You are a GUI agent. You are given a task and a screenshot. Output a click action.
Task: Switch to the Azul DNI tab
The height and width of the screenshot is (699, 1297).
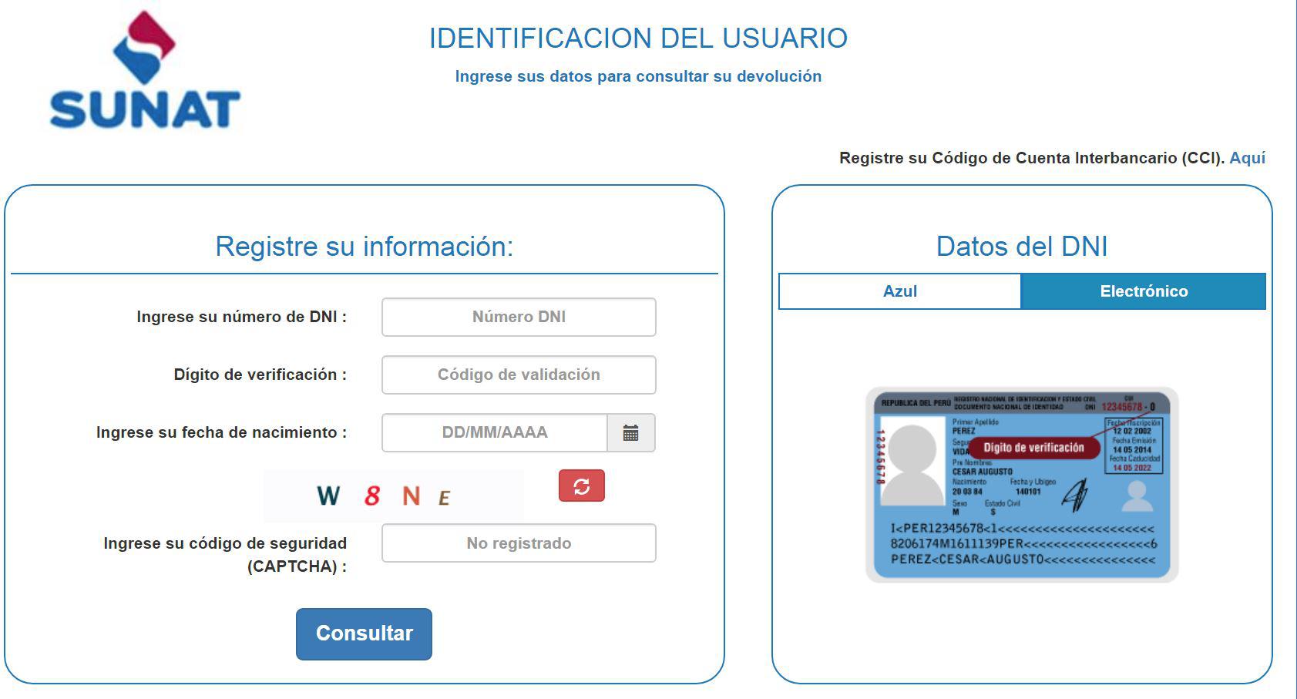(899, 291)
